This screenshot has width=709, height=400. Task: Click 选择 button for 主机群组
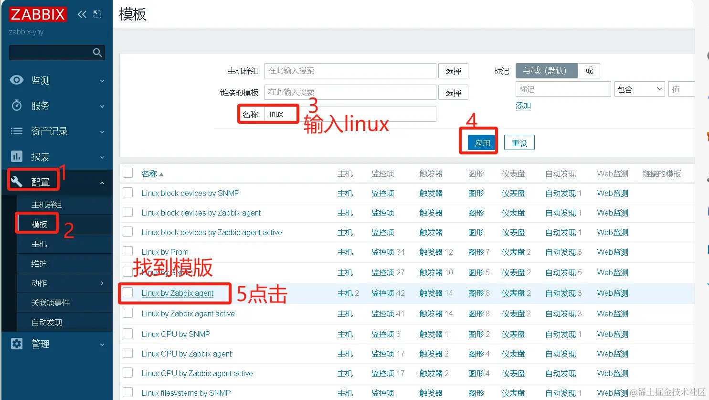453,71
